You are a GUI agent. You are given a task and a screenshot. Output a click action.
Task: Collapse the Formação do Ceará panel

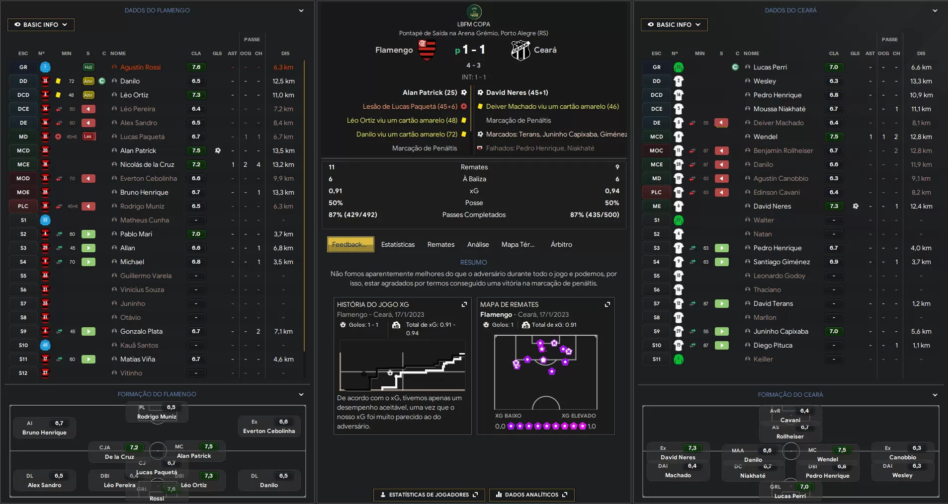(935, 395)
